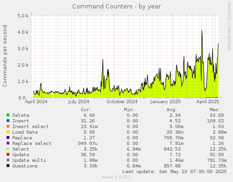
Task: Click the 'Munin 2.0.33-1' version footer
Action: click(x=116, y=177)
